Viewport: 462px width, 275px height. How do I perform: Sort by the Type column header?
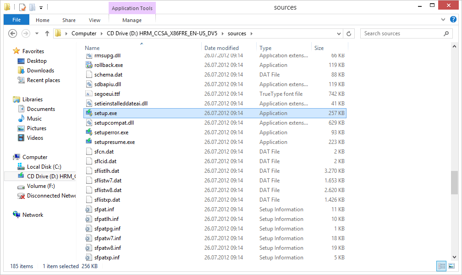[x=265, y=48]
